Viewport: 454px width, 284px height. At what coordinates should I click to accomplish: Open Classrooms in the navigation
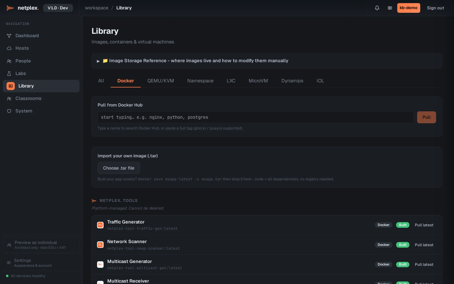[41, 99]
